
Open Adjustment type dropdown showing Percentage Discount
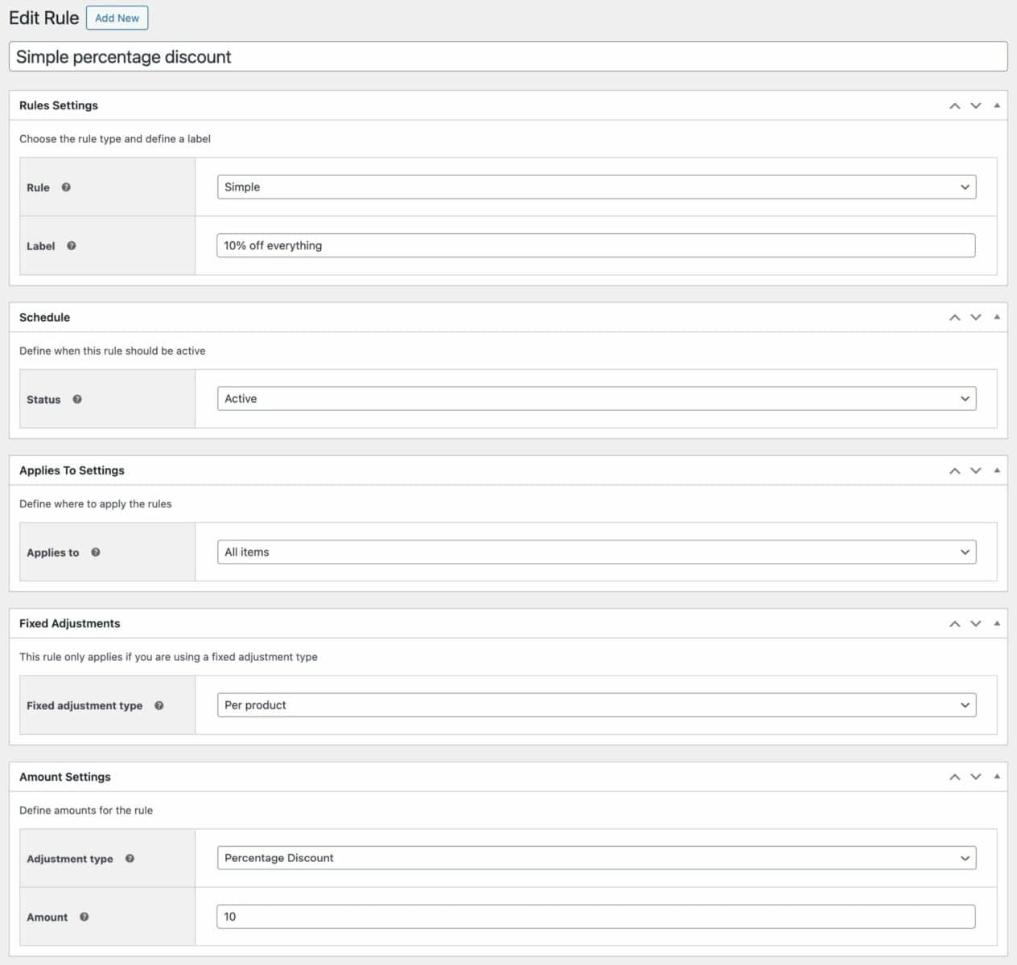(x=596, y=858)
